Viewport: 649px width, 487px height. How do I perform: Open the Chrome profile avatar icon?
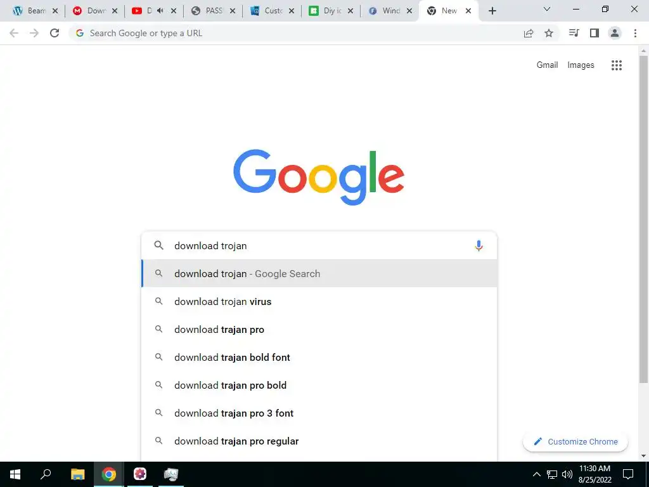(x=615, y=33)
